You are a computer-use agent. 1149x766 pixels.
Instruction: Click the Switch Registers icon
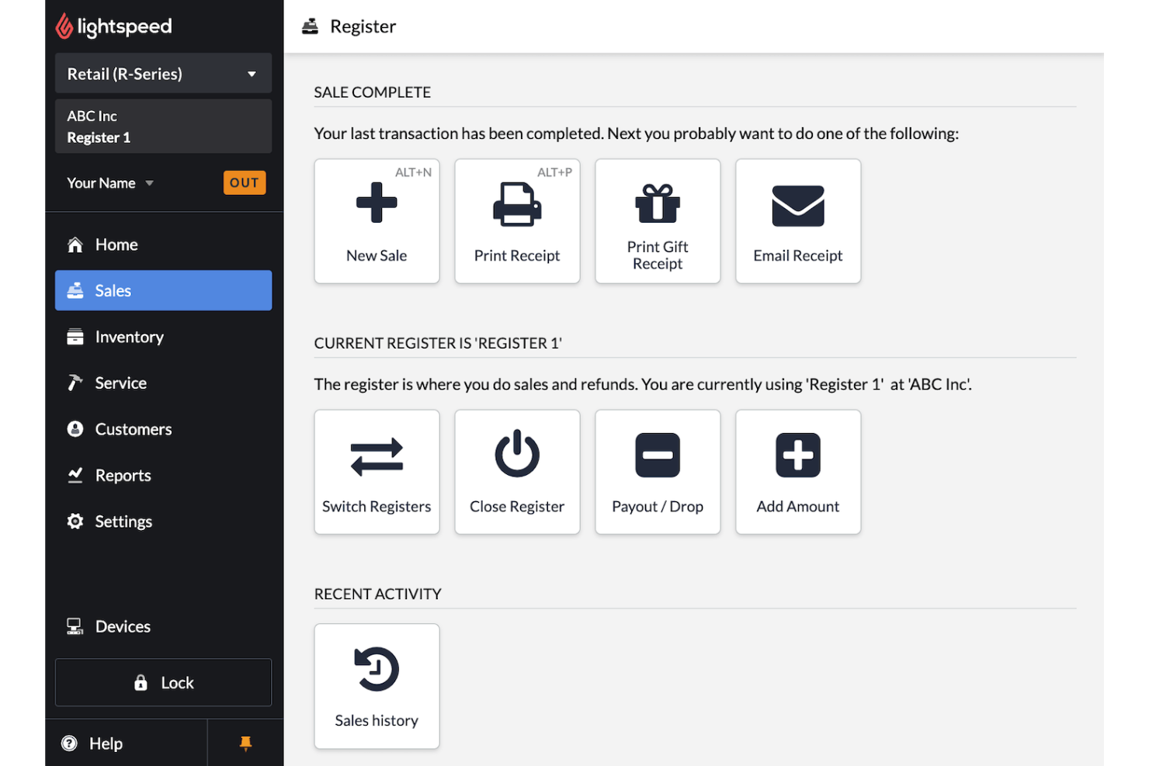tap(377, 472)
